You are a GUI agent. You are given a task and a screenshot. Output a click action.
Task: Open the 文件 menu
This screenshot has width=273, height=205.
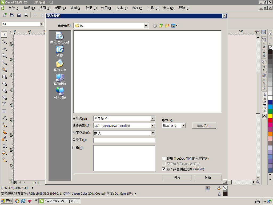tap(14, 8)
